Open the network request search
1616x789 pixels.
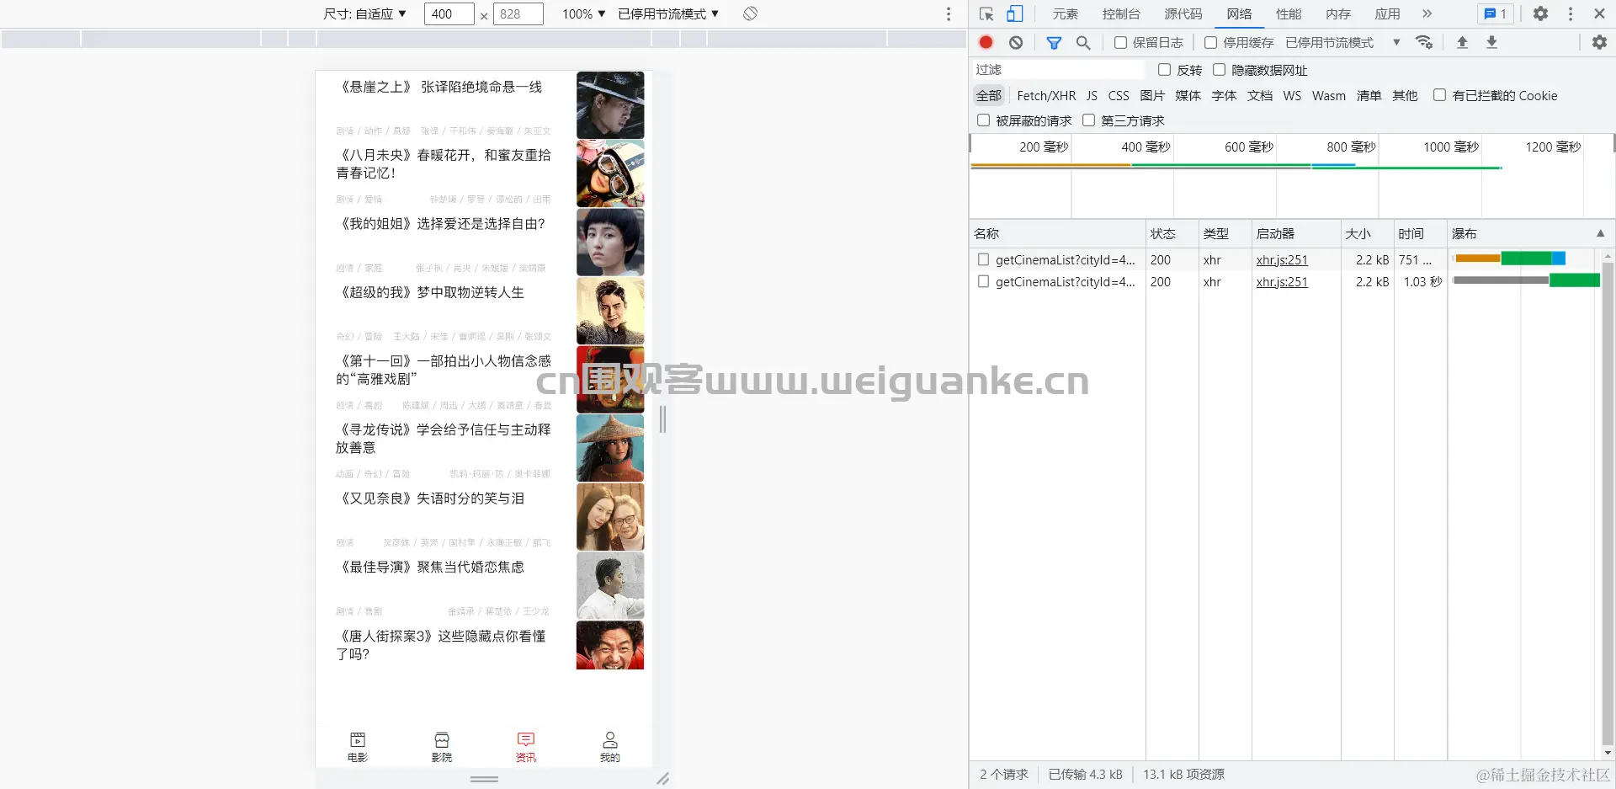point(1083,42)
